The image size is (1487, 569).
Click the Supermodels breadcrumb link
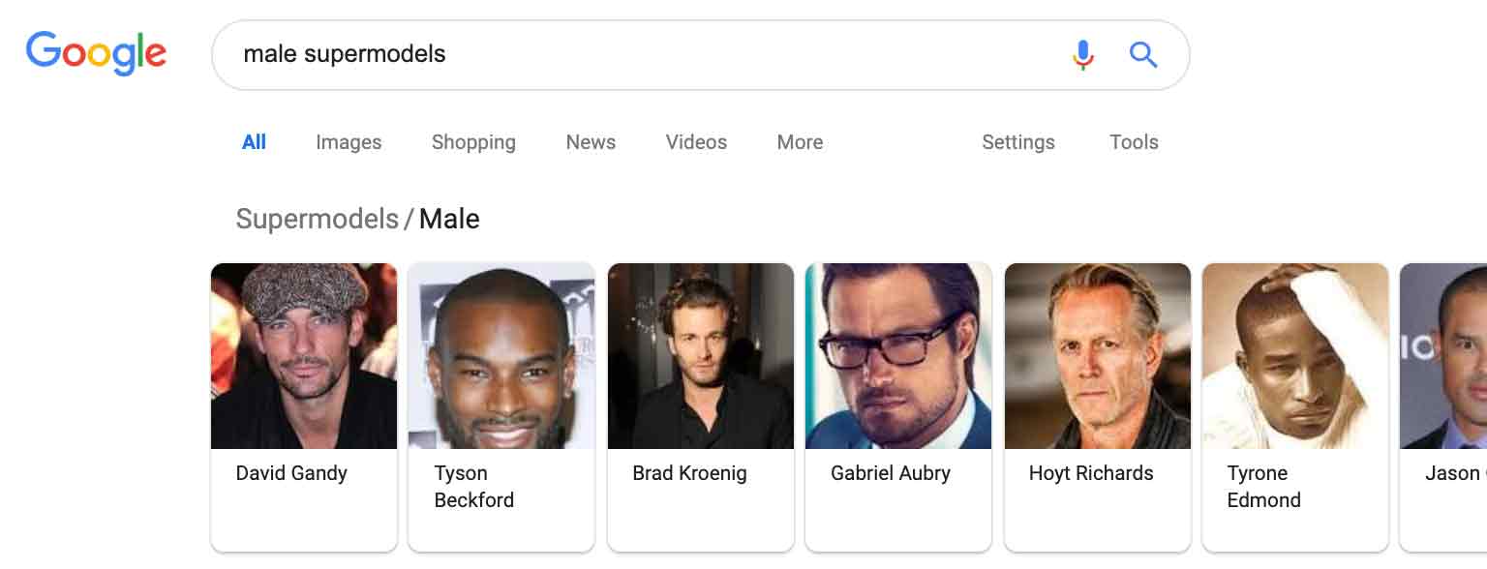318,219
